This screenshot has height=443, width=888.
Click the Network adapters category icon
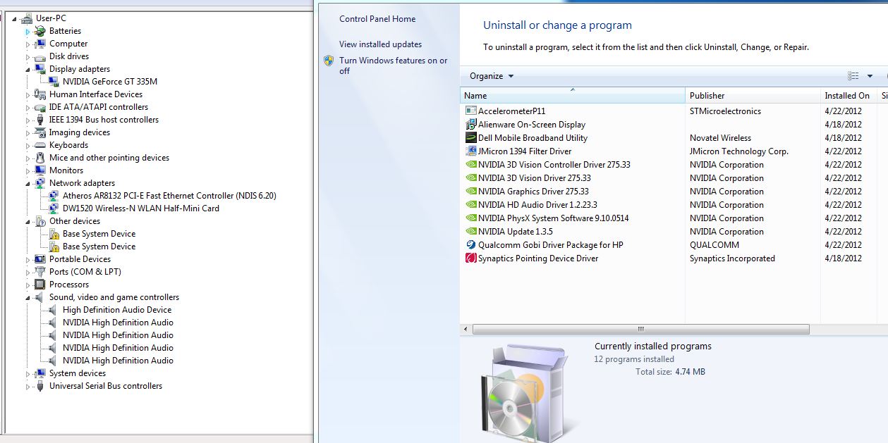tap(40, 183)
